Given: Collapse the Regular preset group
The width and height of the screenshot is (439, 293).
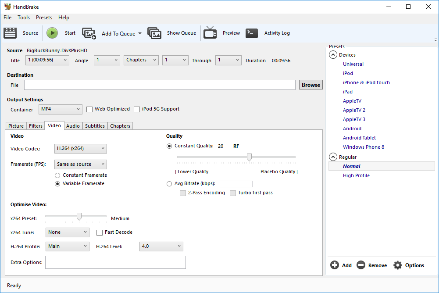Looking at the screenshot, I should tap(333, 157).
